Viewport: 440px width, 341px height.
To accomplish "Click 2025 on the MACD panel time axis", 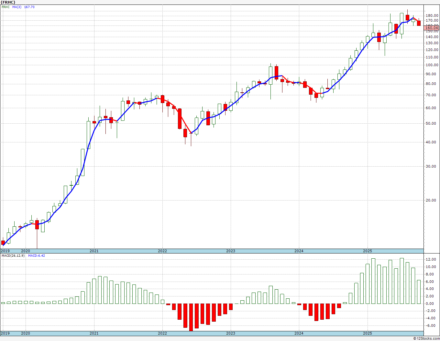I will pos(367,333).
